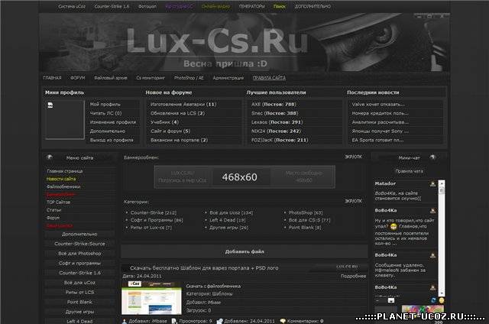Screen dimensions: 489x324
Task: Open Скачать бесплатно Шаблон для варез портала
Action: click(x=204, y=268)
